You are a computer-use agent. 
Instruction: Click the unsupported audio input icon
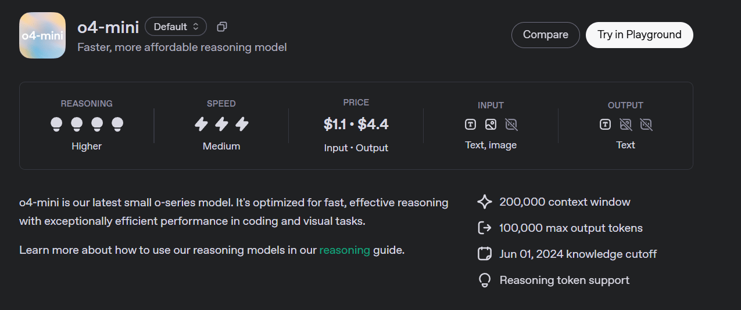click(x=511, y=124)
